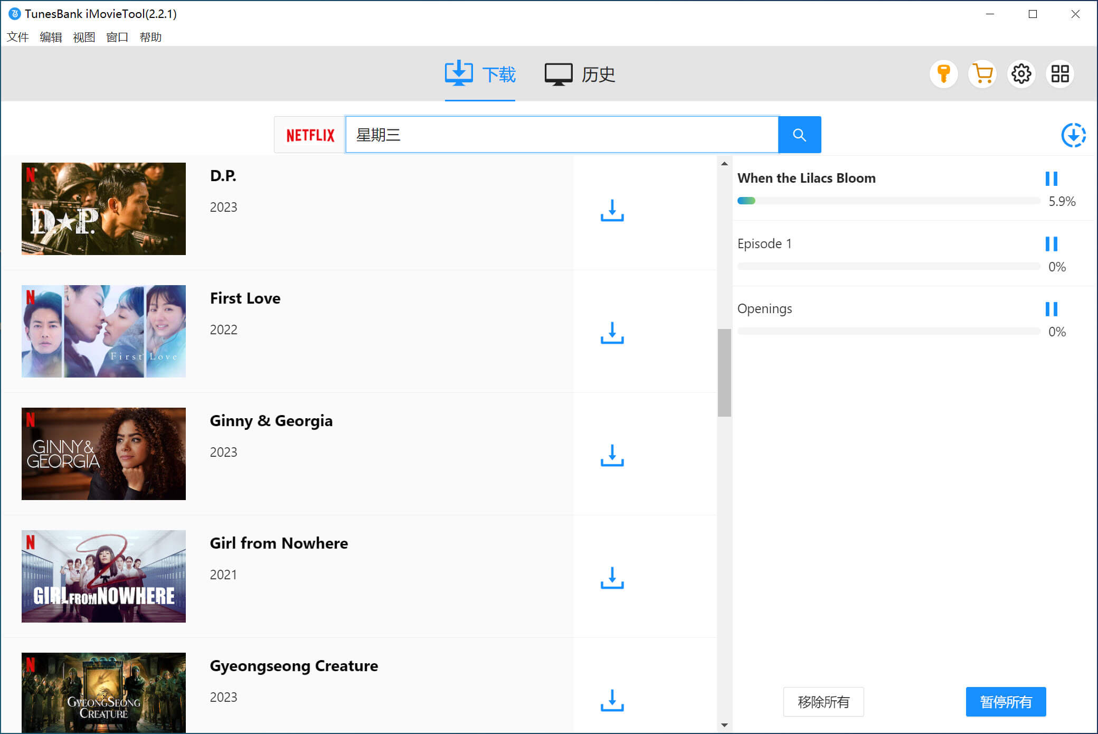
Task: Click the four-square grid icon
Action: [1059, 74]
